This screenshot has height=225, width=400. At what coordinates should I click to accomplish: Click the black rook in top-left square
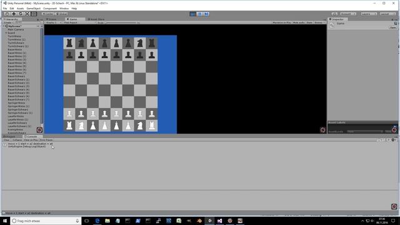tap(69, 43)
